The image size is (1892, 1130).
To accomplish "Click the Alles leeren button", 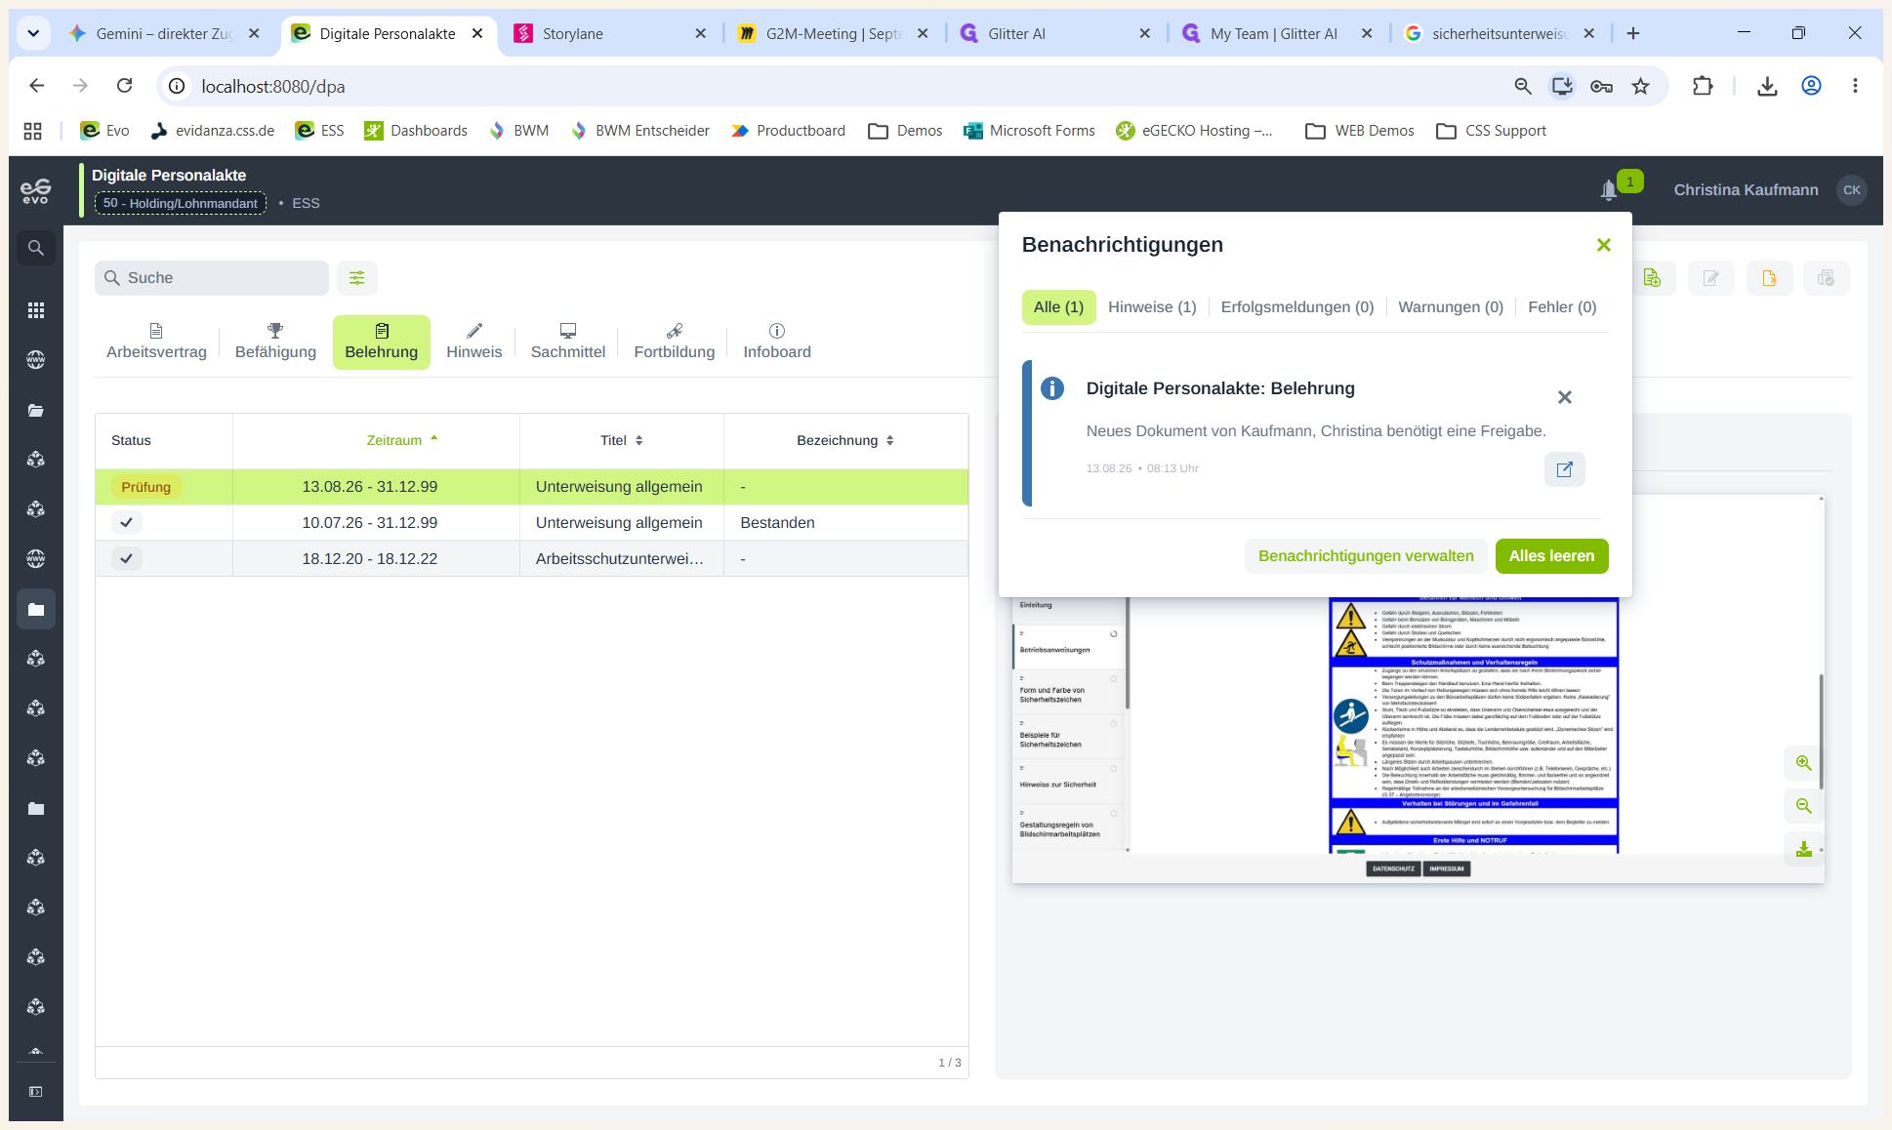I will 1551,556.
